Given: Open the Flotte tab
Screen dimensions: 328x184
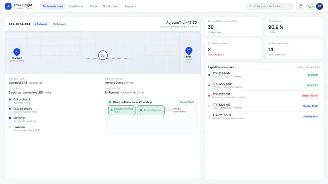Looking at the screenshot, I should pyautogui.click(x=93, y=6).
